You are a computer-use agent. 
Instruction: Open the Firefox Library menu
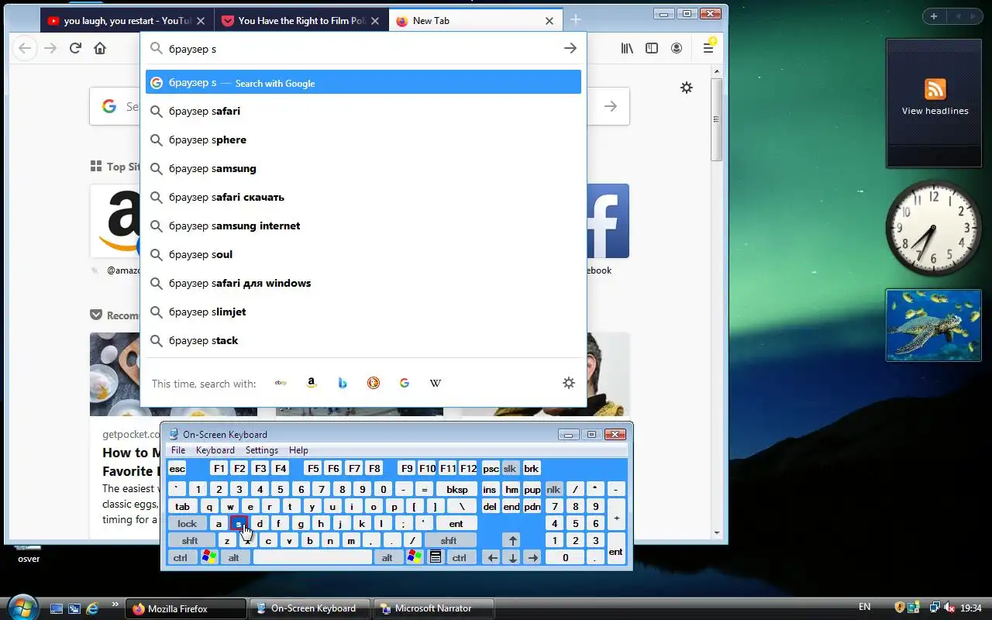[x=627, y=48]
